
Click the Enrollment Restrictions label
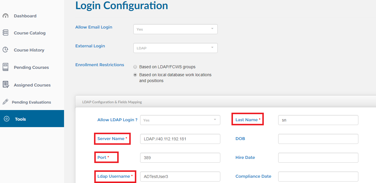point(100,65)
